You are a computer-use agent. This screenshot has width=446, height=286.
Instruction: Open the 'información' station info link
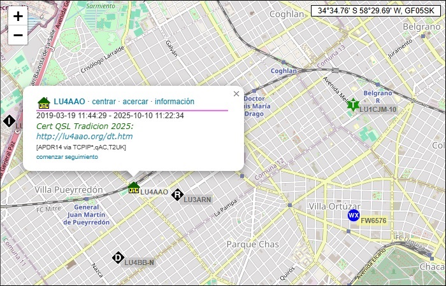tap(175, 102)
